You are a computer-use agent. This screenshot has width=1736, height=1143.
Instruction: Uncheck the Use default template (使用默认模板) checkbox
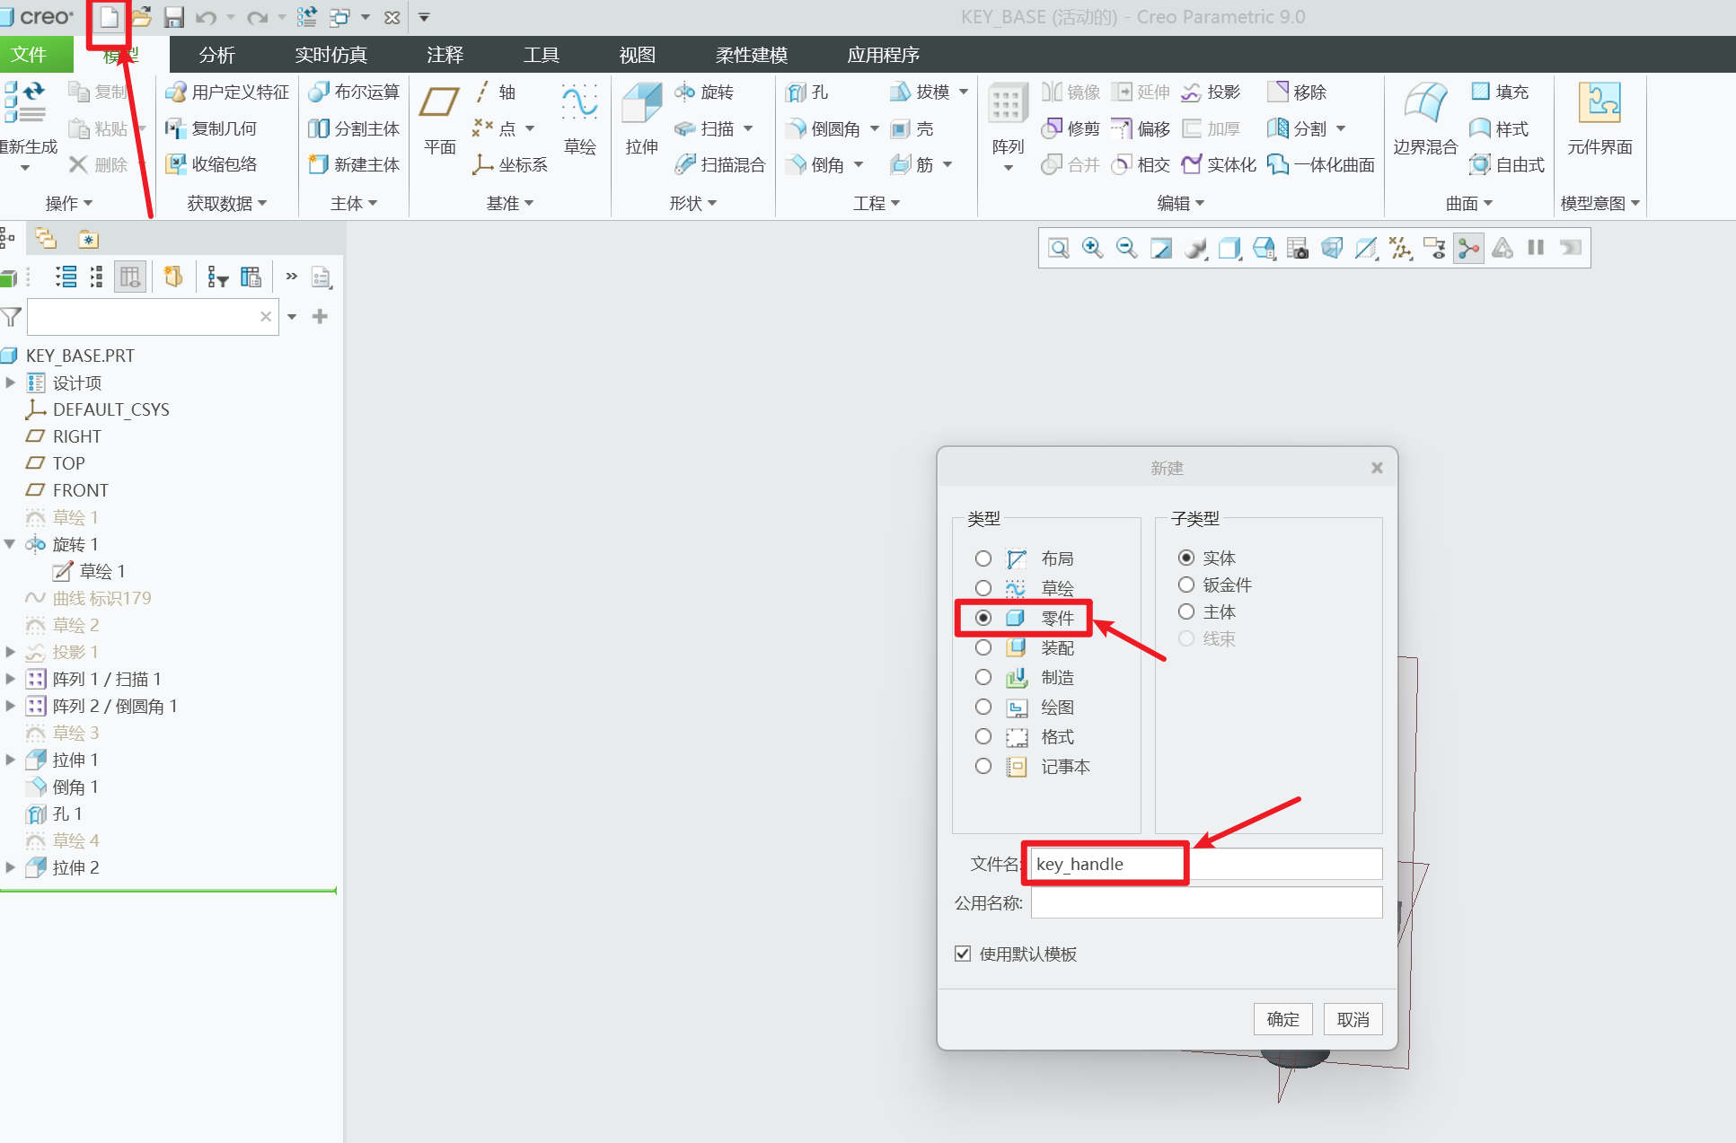coord(963,954)
